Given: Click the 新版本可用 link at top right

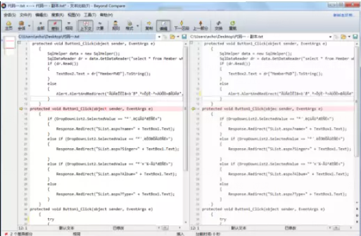Looking at the screenshot, I should point(343,15).
